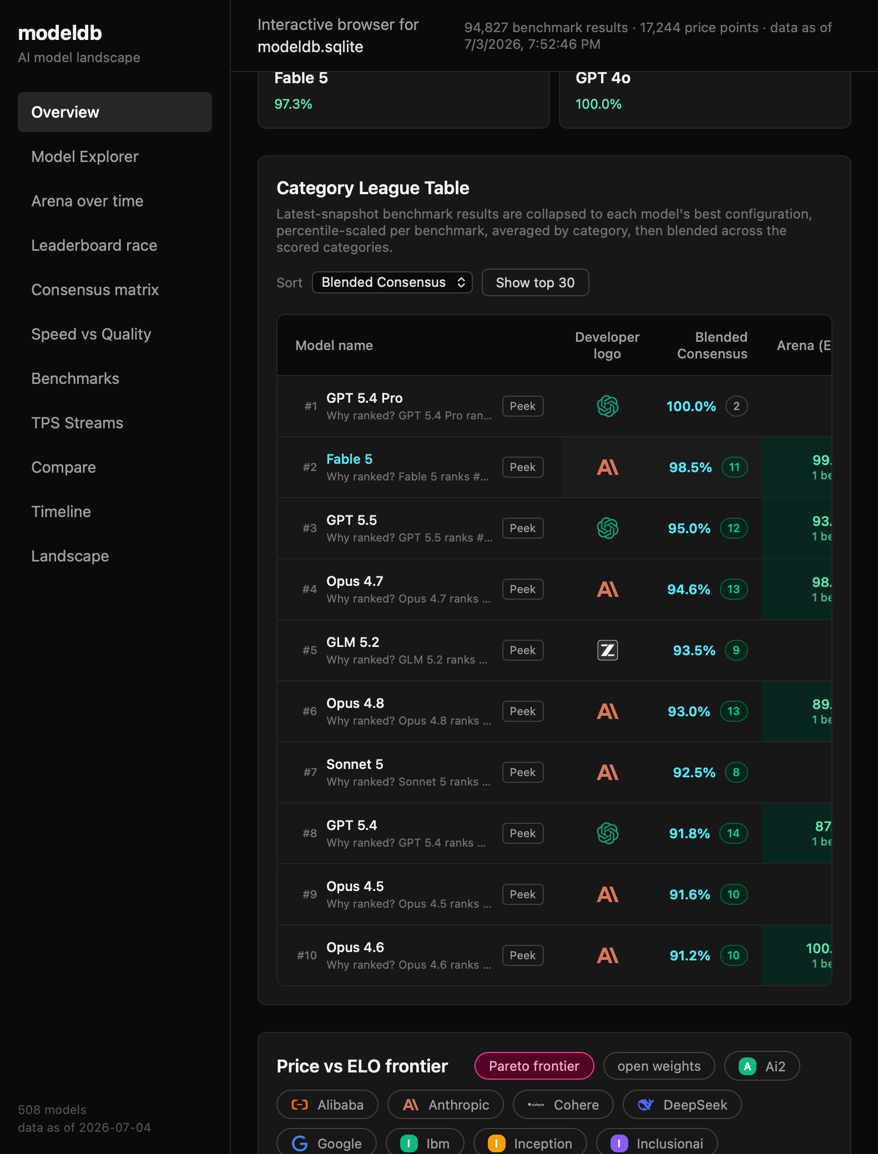Click the modeldb logo title
This screenshot has width=878, height=1154.
pyautogui.click(x=60, y=33)
